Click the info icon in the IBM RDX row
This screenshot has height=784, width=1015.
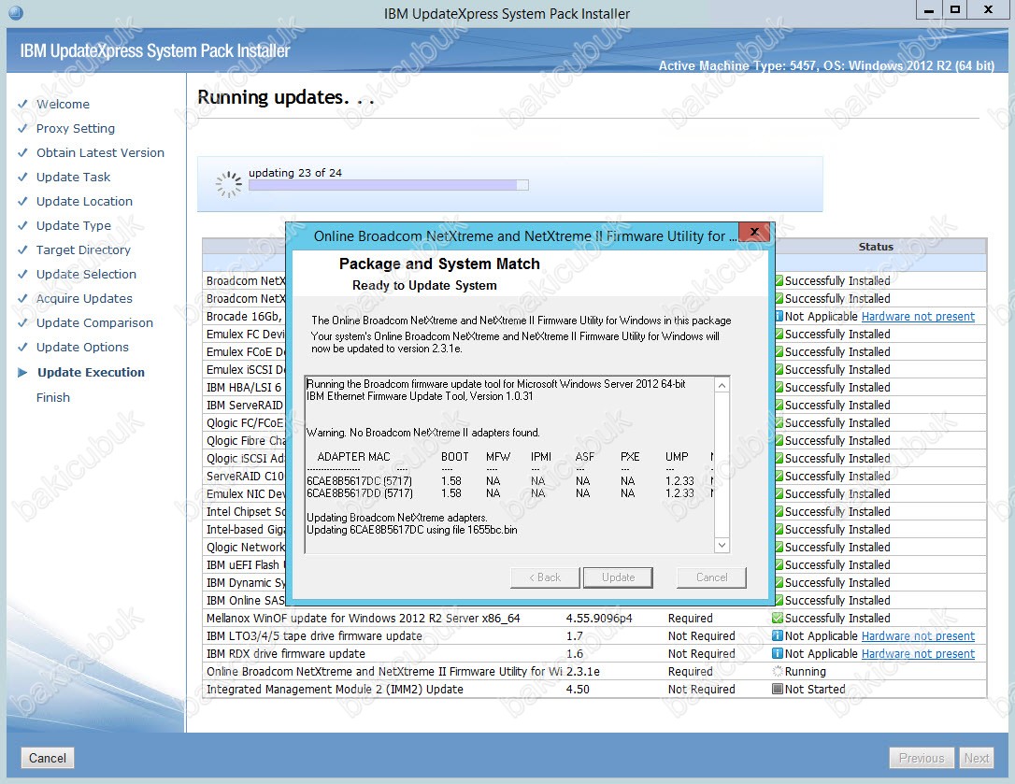(779, 653)
